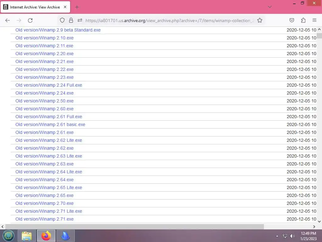Show hidden system tray icons
The image size is (322, 242).
(277, 236)
